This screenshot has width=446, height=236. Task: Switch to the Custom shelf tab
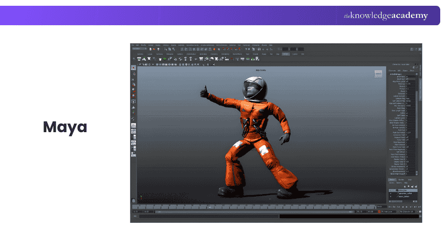[x=295, y=54]
